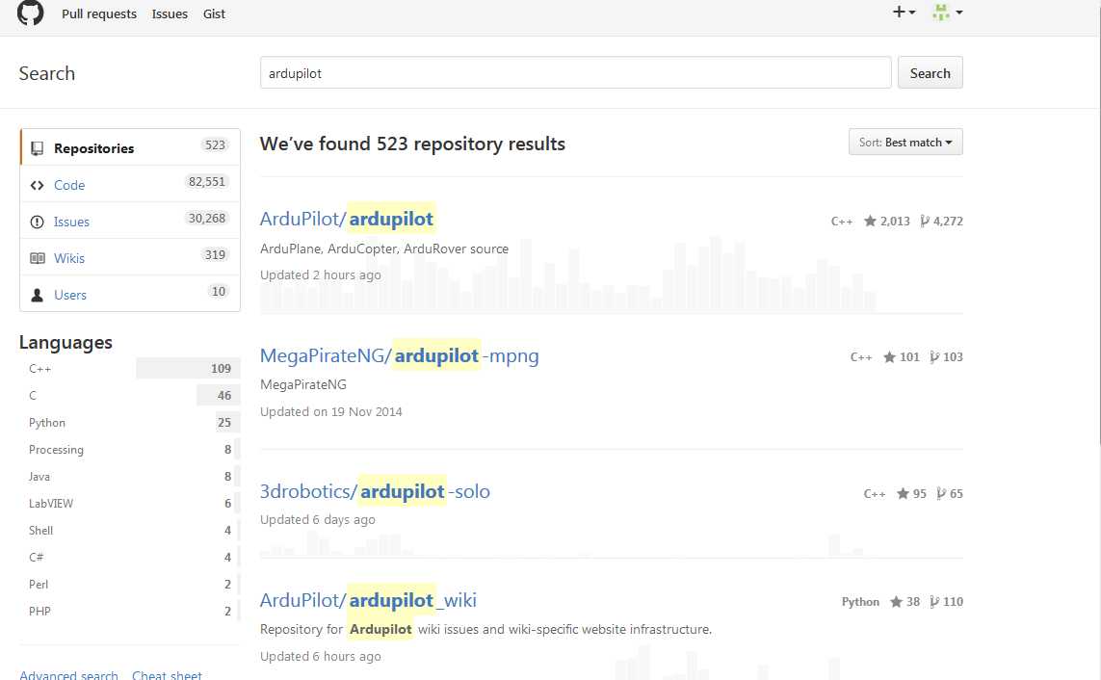Click 'Updated 2 hours ago' text
The image size is (1101, 680).
point(320,275)
